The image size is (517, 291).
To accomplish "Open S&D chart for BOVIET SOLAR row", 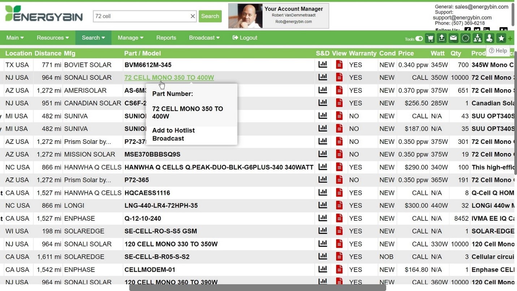I will pos(322,65).
